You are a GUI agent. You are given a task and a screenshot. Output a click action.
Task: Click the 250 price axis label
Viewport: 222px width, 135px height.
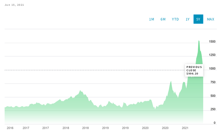click(213, 109)
